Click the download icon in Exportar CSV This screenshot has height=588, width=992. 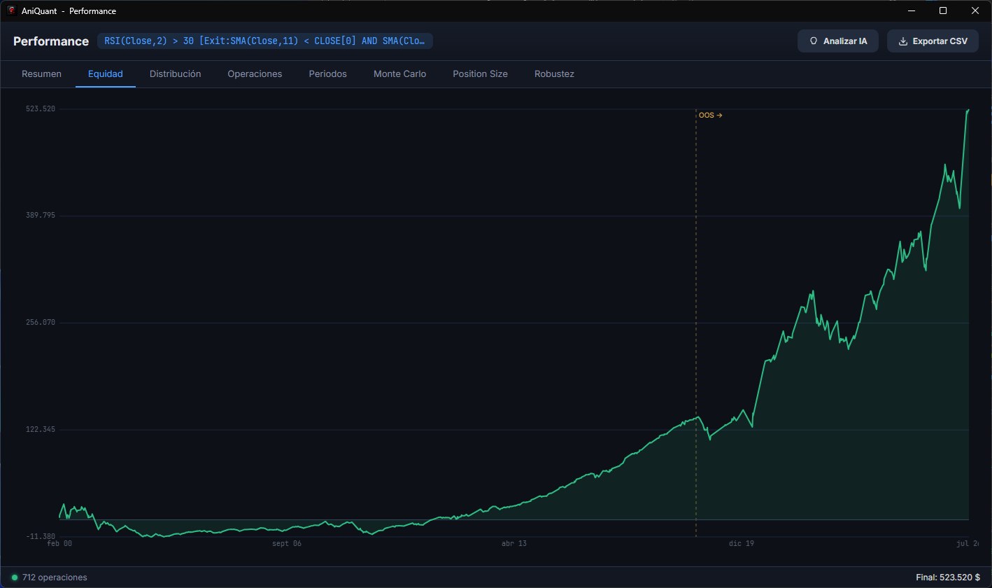click(x=903, y=41)
